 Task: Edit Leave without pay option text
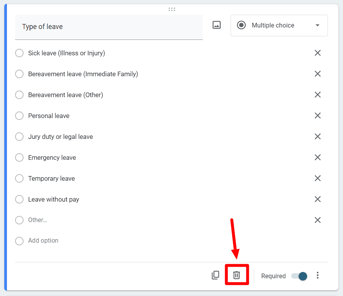tap(54, 200)
